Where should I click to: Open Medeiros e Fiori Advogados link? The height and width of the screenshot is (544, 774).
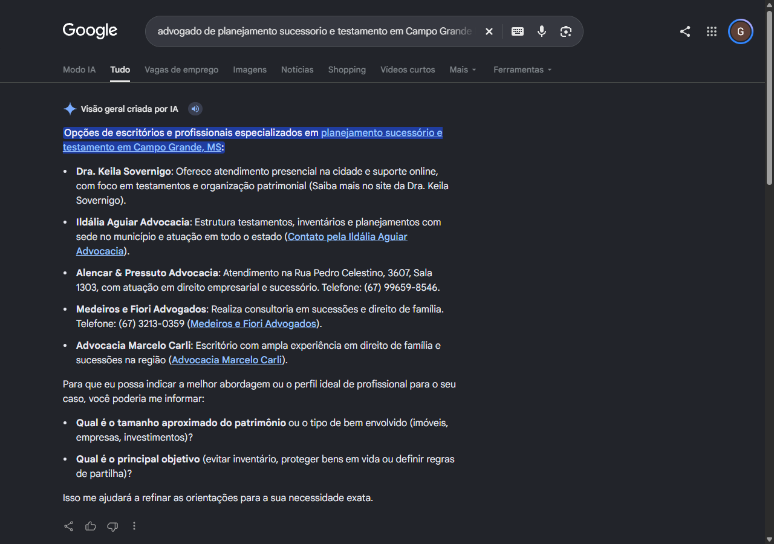[x=253, y=323]
